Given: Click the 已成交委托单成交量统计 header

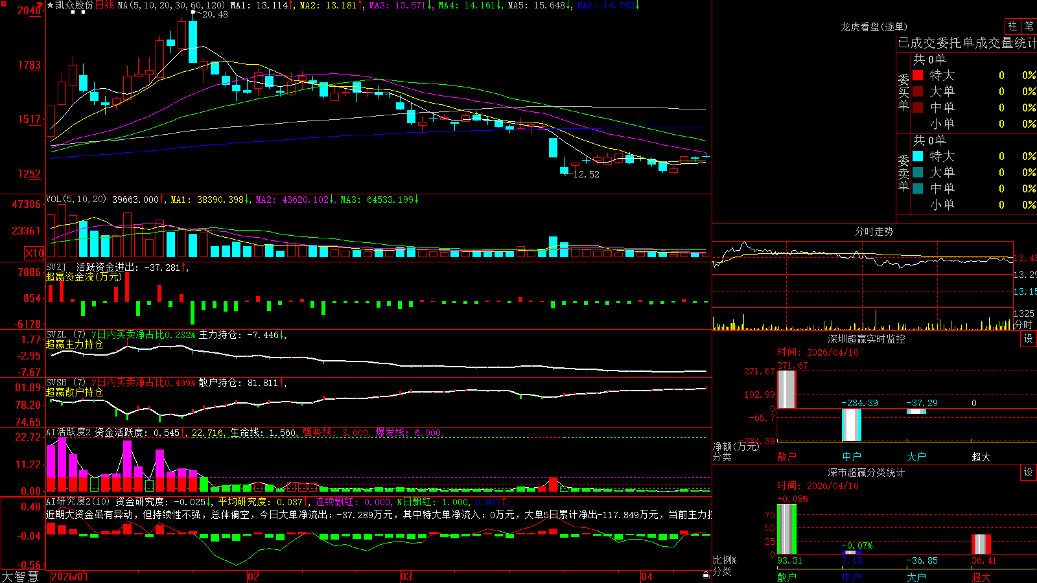Looking at the screenshot, I should [967, 43].
